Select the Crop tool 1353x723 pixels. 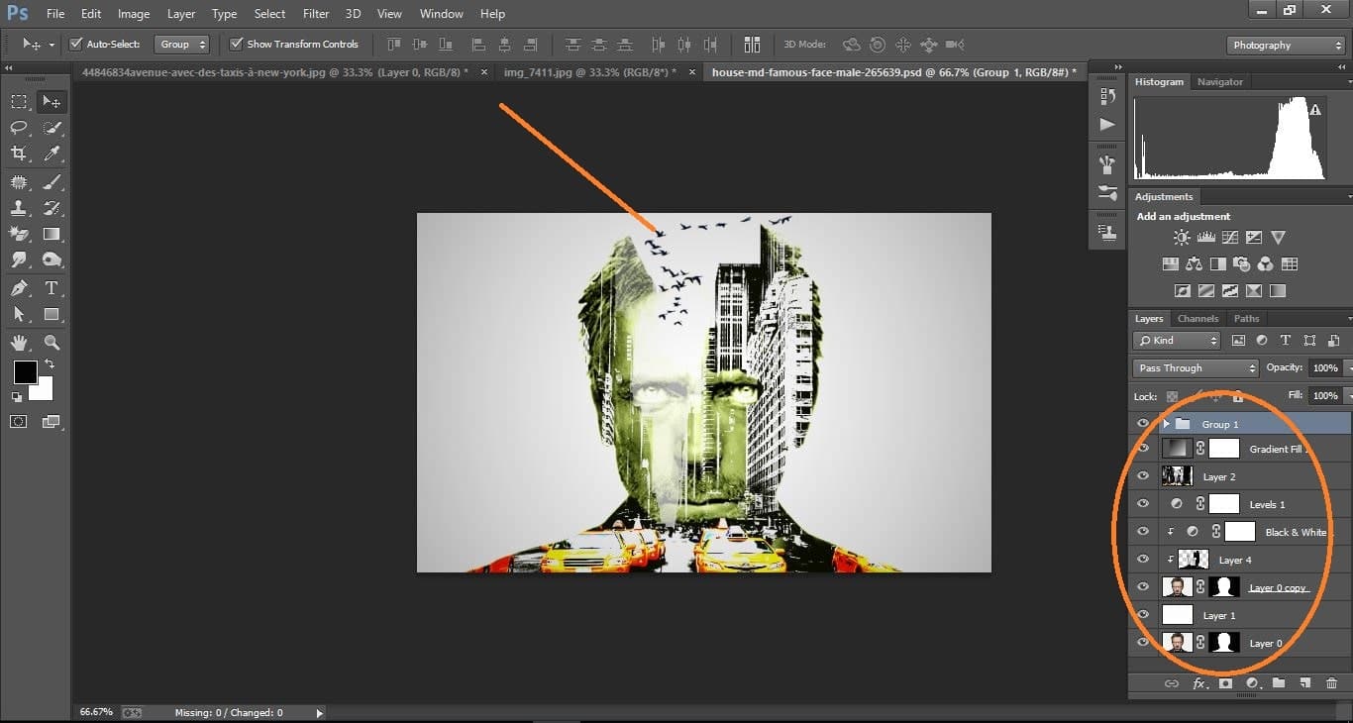(x=18, y=154)
